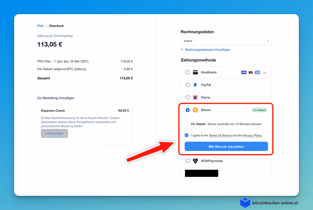313x210 pixels.
Task: Click the green 5% Rabatt badge
Action: tap(260, 110)
